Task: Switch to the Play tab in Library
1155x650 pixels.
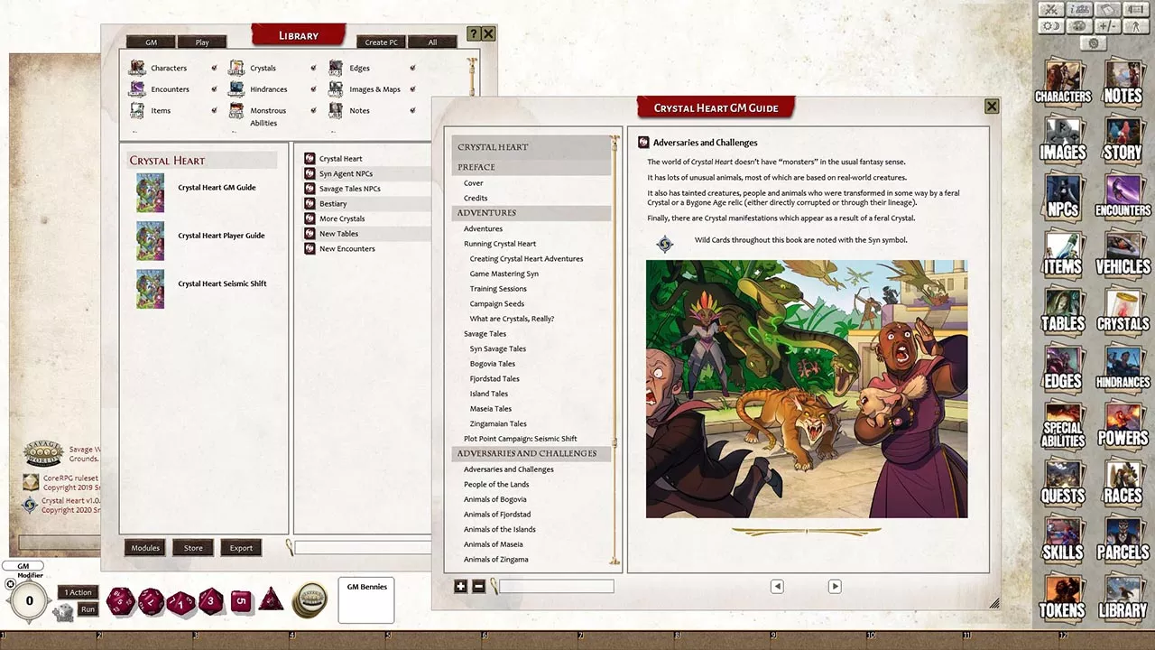Action: pyautogui.click(x=202, y=42)
